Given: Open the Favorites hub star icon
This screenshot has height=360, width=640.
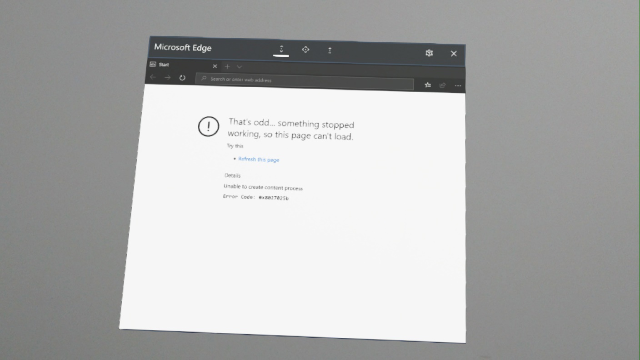Looking at the screenshot, I should [x=428, y=85].
